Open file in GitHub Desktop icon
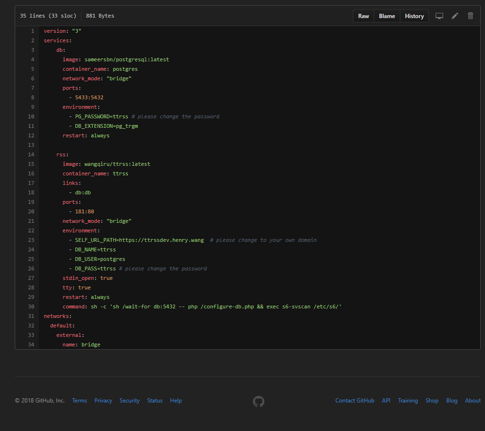 439,16
